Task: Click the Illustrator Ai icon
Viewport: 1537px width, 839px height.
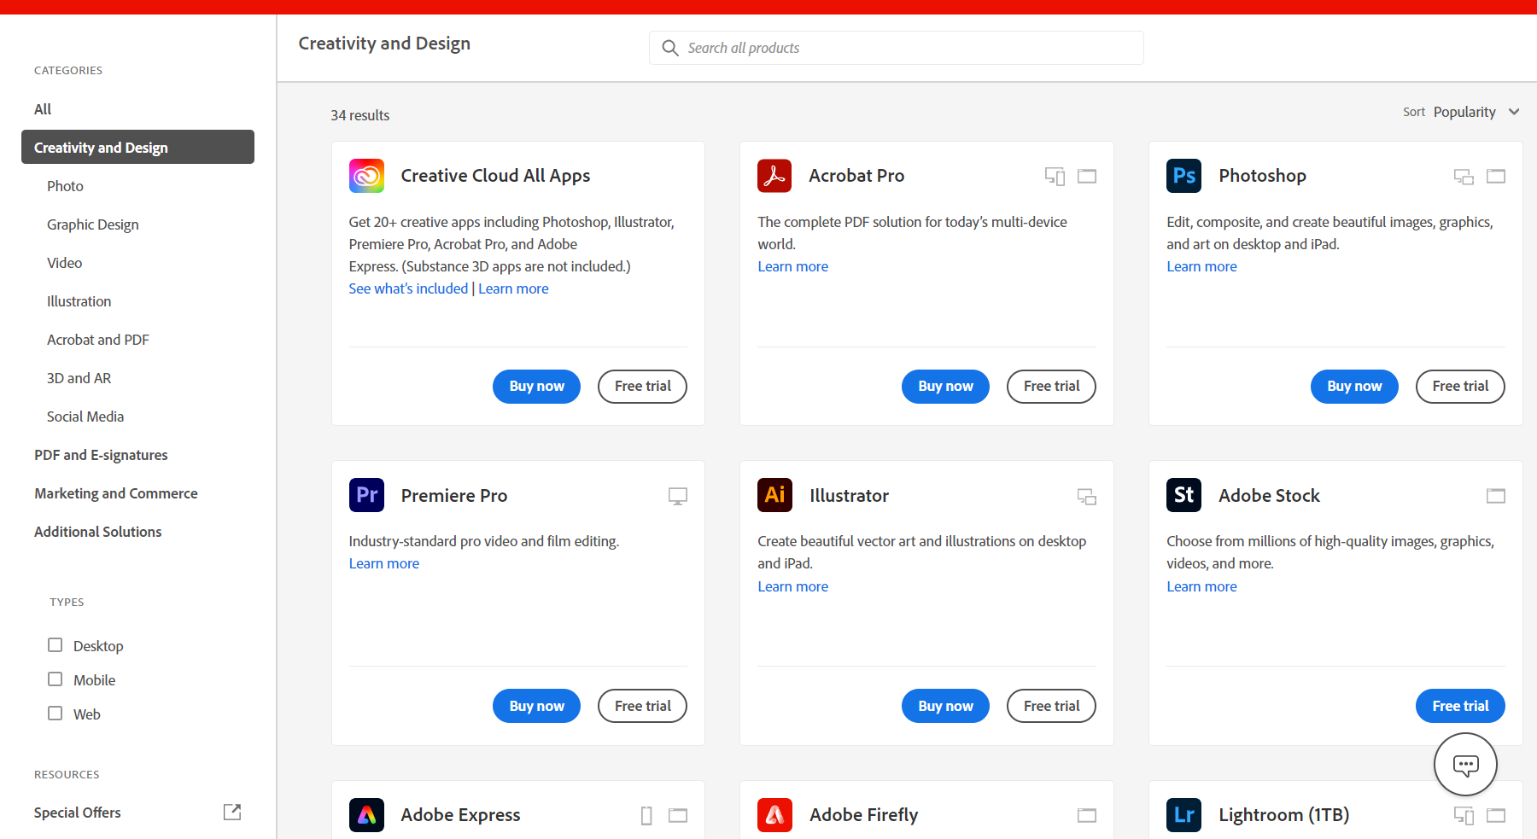Action: (774, 495)
